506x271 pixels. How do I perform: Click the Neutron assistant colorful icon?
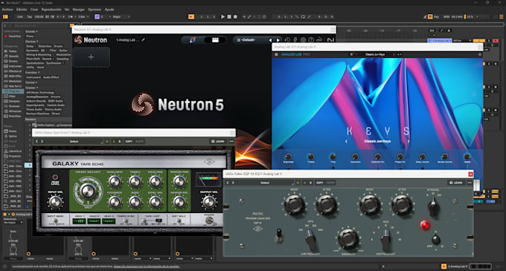[x=193, y=40]
